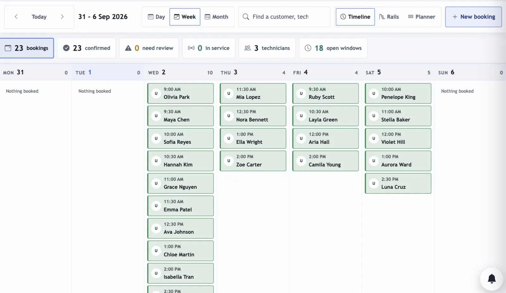Select the Timeline layout
The width and height of the screenshot is (506, 293).
pyautogui.click(x=355, y=17)
